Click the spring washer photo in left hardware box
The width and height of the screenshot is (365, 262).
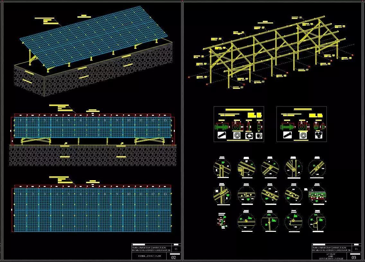click(x=249, y=136)
